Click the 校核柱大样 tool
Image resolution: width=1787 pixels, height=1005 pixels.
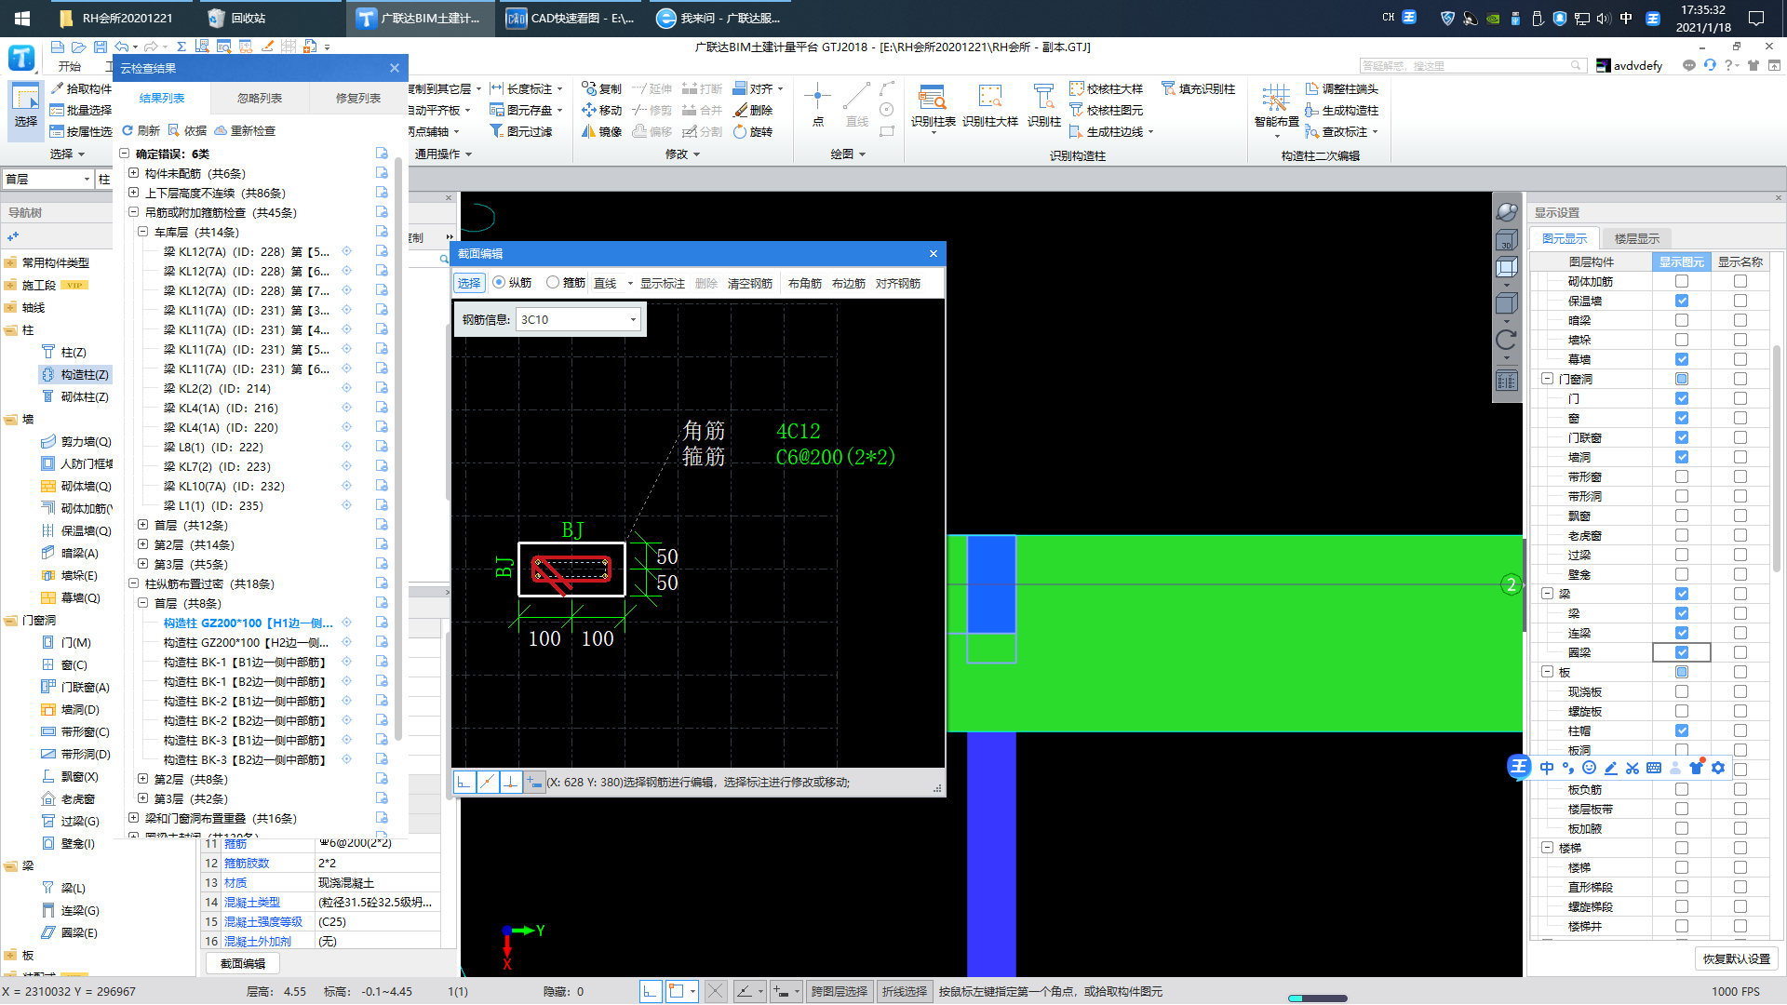coord(1106,88)
